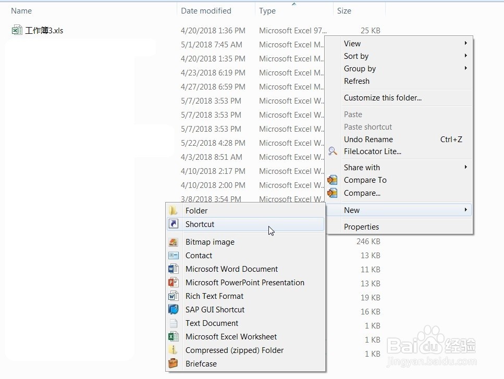
Task: Choose Sort by in context menu
Action: point(399,56)
